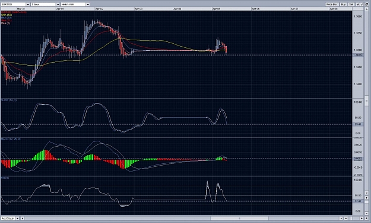Click the Apr 02 date header
Viewport: 371px width, 223px height.
pos(99,9)
